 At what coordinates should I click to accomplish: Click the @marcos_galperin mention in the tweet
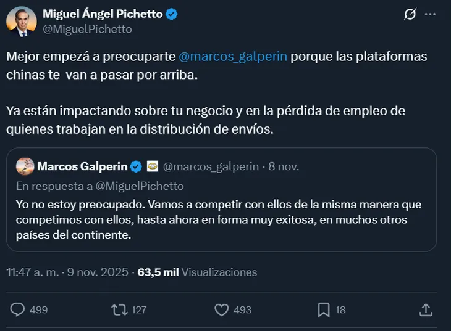[233, 57]
